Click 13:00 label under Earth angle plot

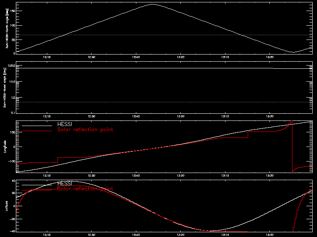click(x=181, y=57)
